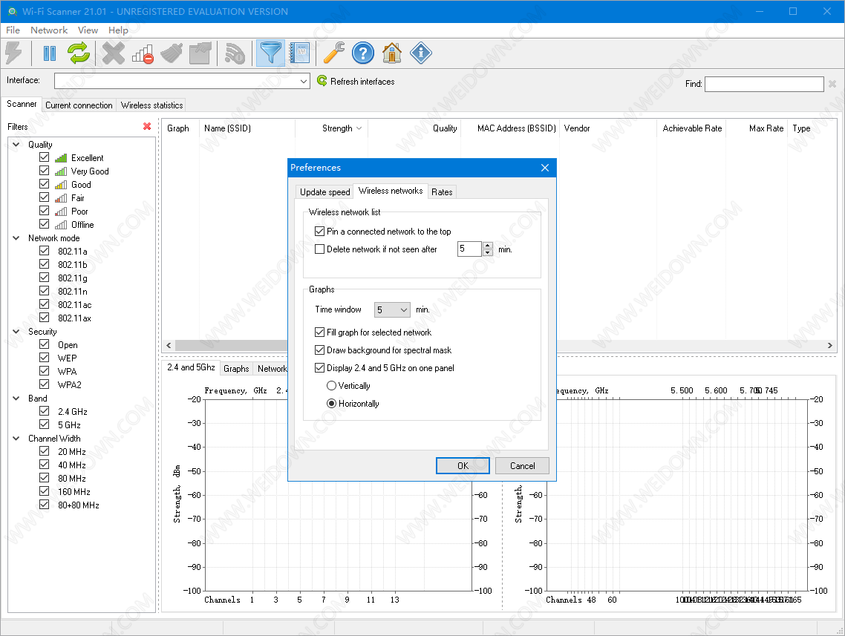This screenshot has width=845, height=636.
Task: Collapse the Security filter group
Action: coord(16,332)
